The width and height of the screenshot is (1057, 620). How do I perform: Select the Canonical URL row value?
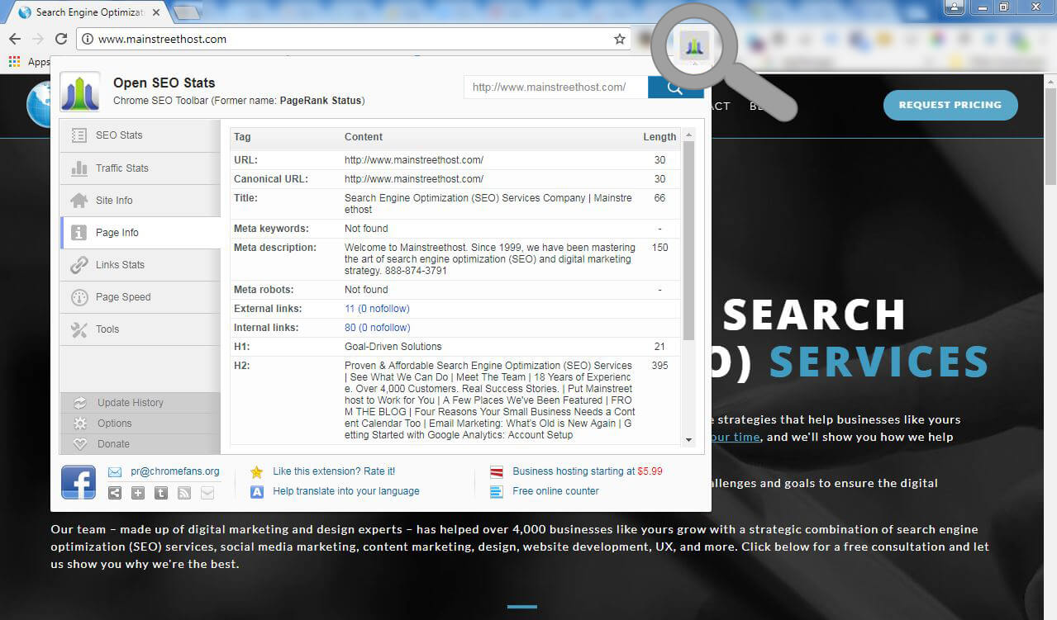click(414, 179)
